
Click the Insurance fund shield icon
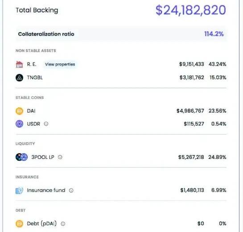click(19, 191)
